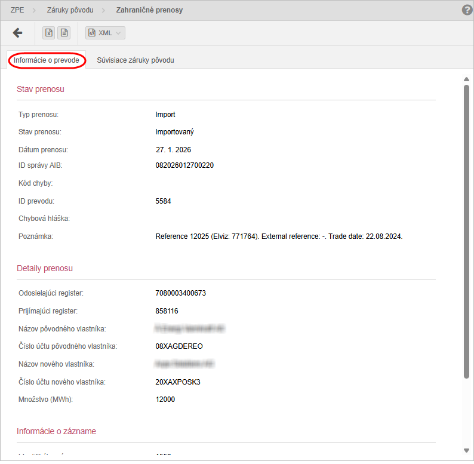The image size is (474, 464).
Task: Switch to Informácie o prevode tab
Action: [47, 60]
